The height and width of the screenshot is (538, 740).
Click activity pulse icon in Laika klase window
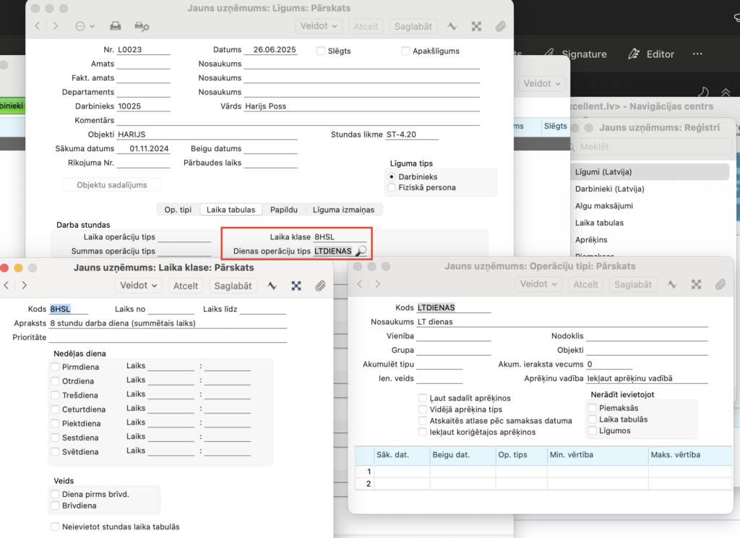[x=272, y=286]
